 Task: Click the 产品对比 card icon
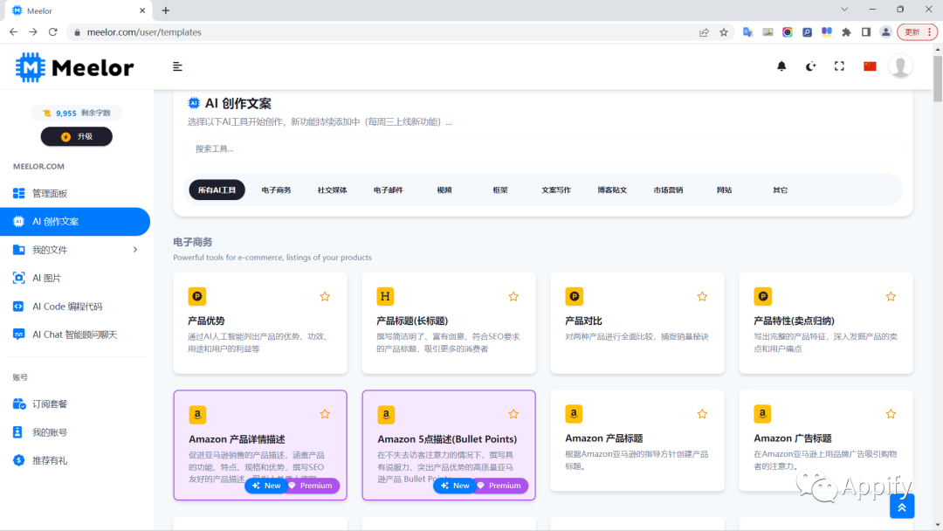574,296
